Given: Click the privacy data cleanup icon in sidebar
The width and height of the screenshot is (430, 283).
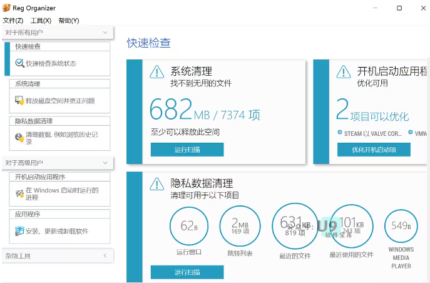Looking at the screenshot, I should coord(19,137).
